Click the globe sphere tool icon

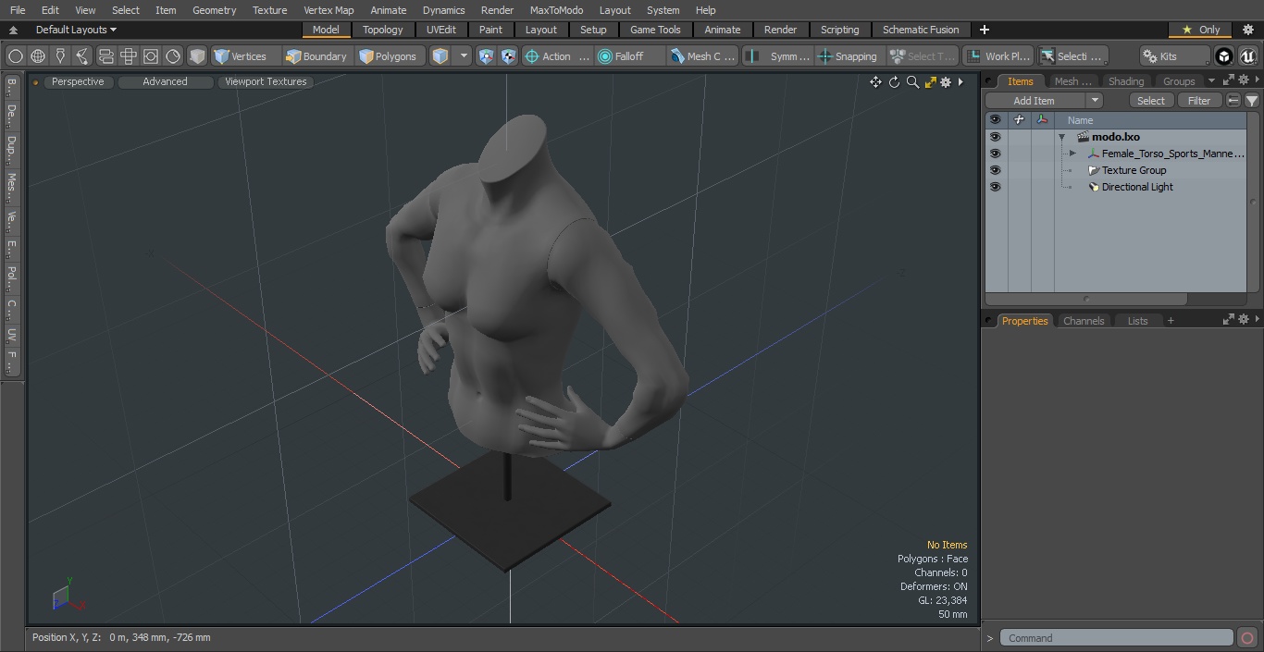(x=38, y=56)
